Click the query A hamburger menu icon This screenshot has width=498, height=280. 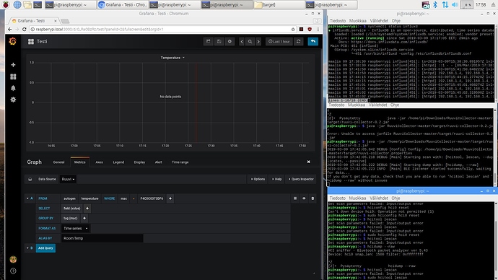(295, 198)
